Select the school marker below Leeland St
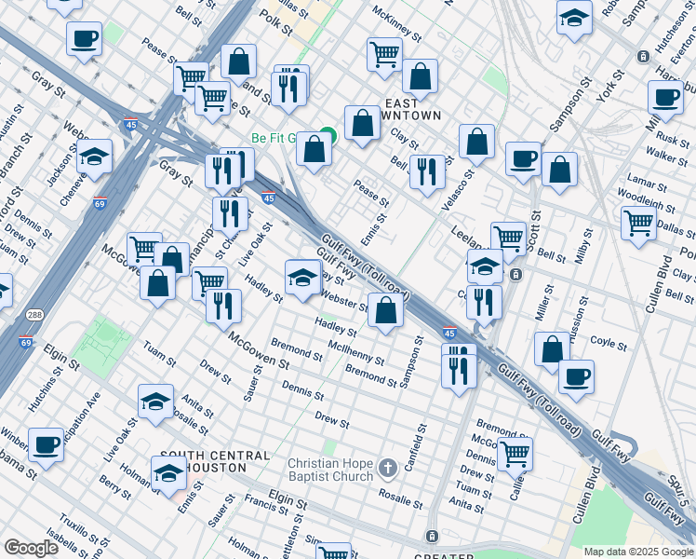Viewport: 696px width, 559px height. point(485,267)
